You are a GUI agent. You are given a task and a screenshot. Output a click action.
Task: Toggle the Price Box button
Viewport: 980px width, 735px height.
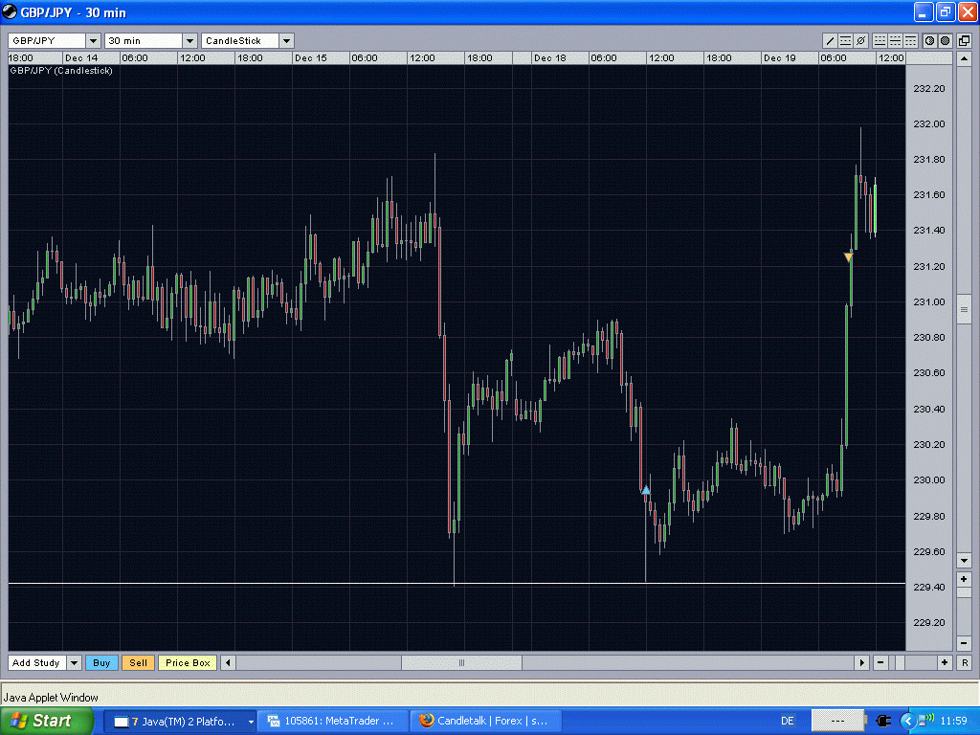[x=188, y=662]
